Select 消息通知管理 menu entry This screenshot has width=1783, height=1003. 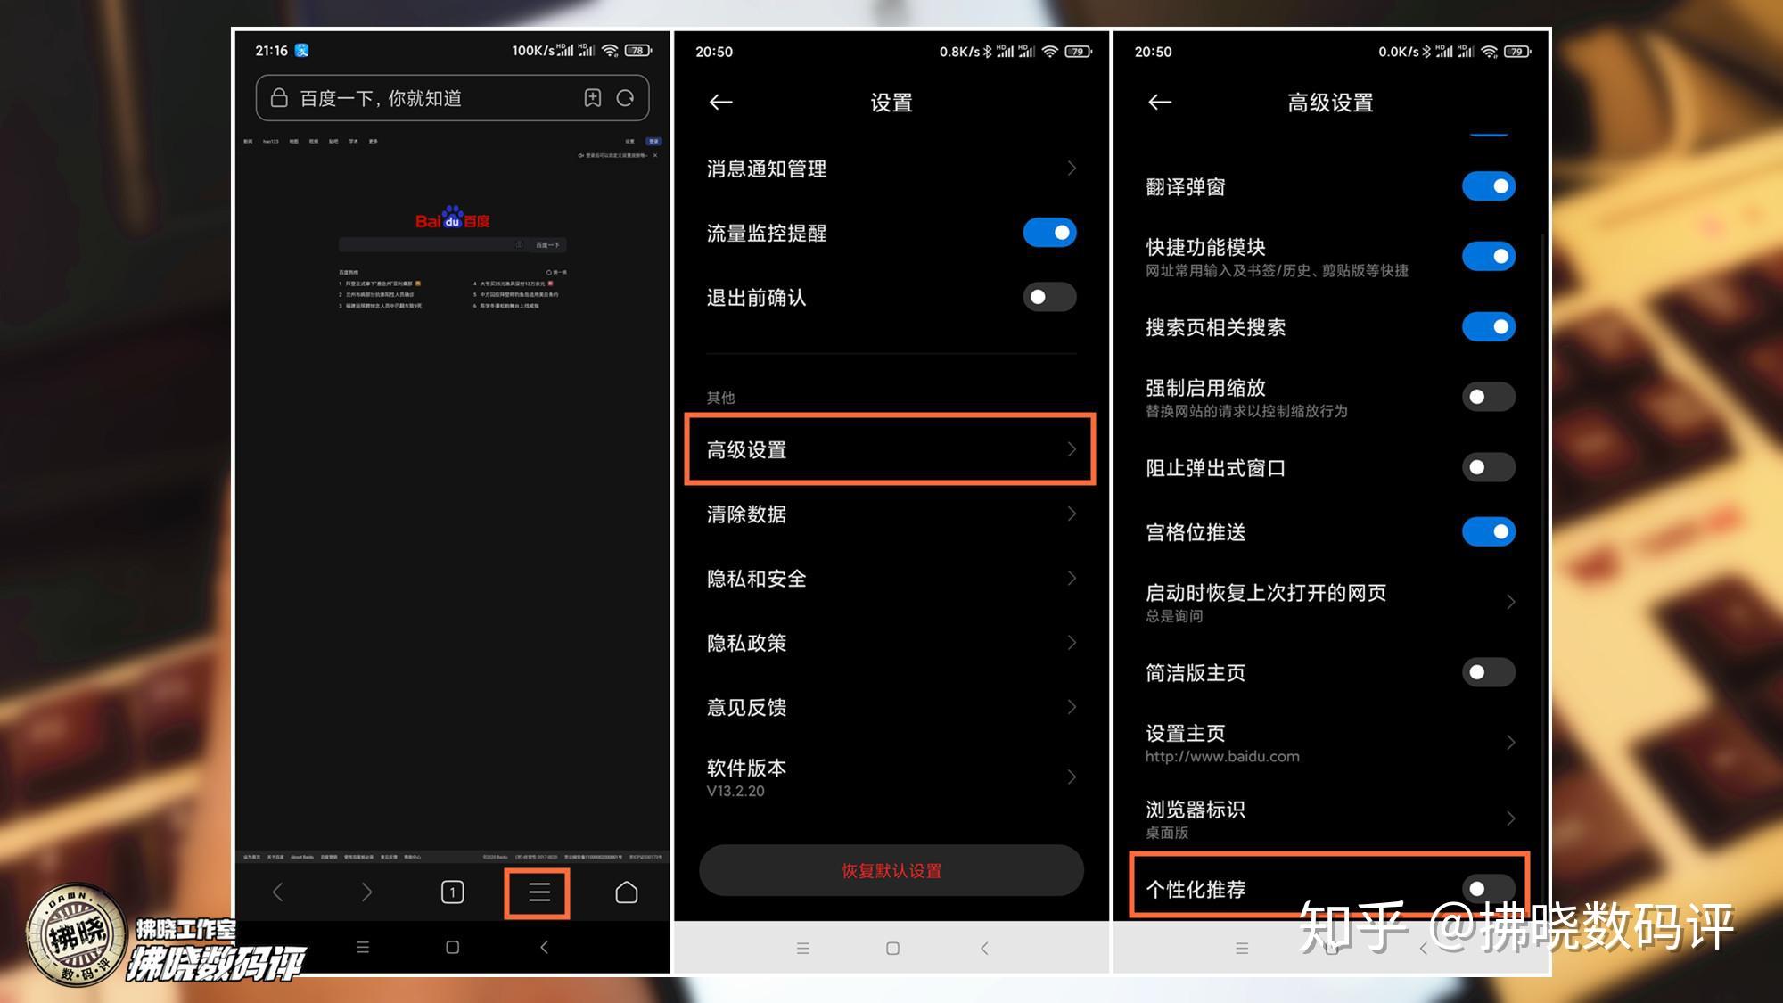(x=891, y=169)
